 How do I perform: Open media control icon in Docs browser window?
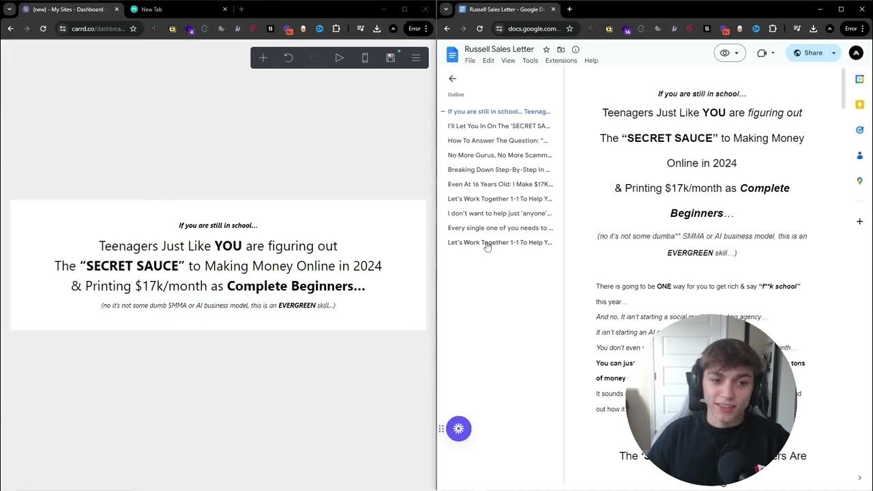797,29
